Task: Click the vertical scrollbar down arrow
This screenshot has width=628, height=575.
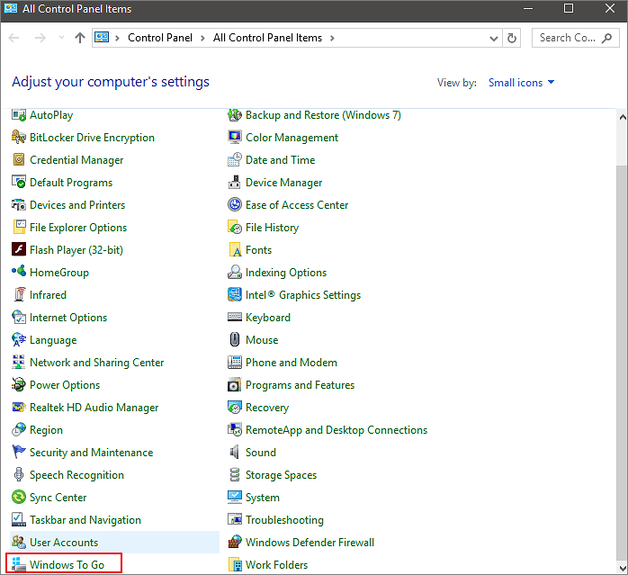Action: pyautogui.click(x=621, y=568)
